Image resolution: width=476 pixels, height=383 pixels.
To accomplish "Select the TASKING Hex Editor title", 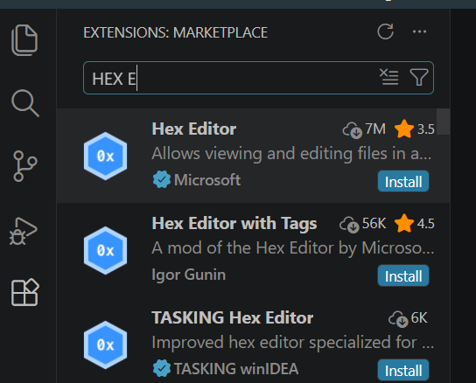I will point(233,317).
